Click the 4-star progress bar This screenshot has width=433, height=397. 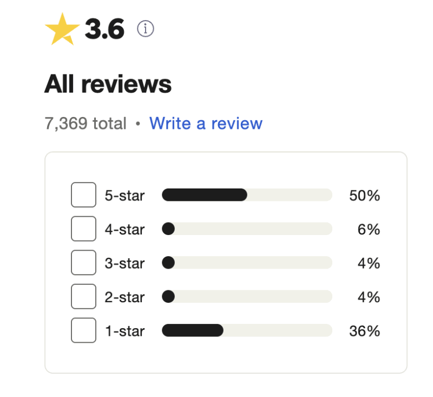pos(247,229)
